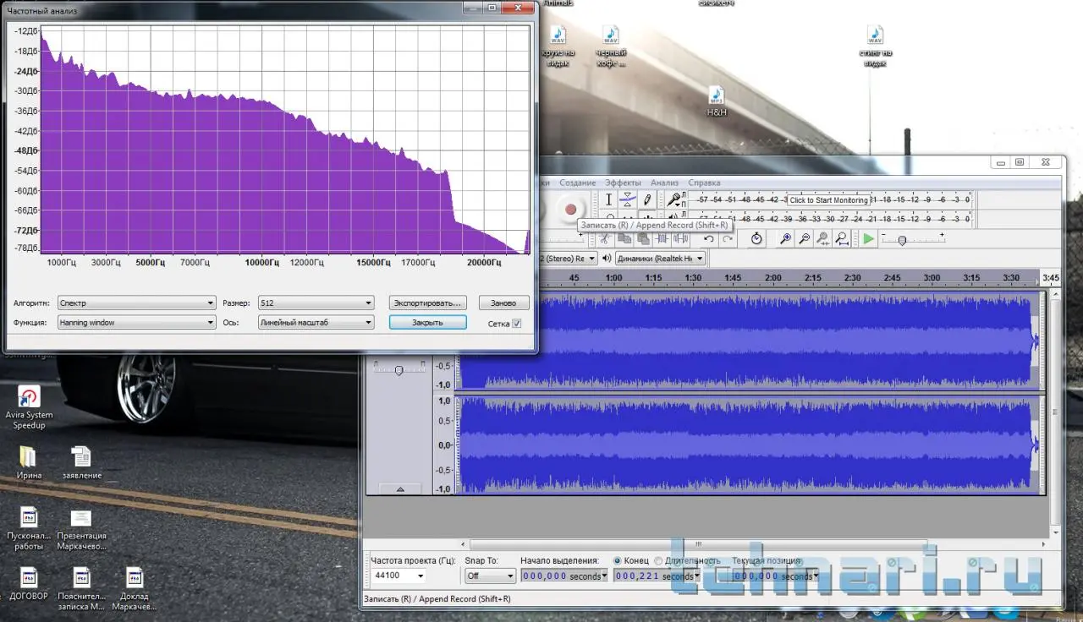Click the red Record button
The image size is (1083, 622).
point(570,209)
